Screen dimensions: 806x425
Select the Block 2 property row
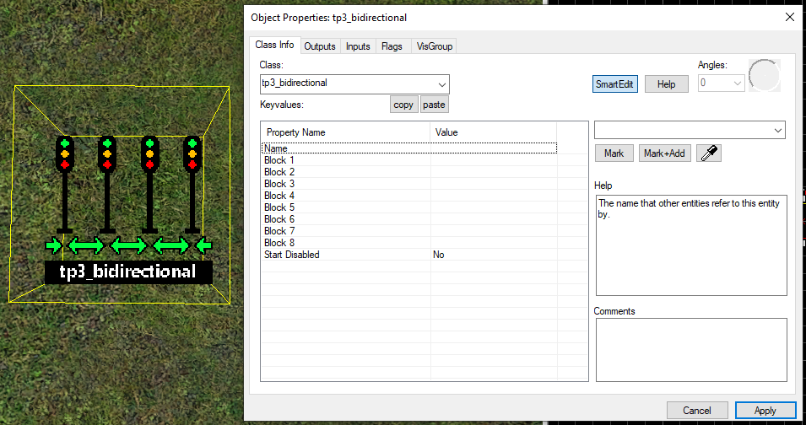(x=409, y=172)
